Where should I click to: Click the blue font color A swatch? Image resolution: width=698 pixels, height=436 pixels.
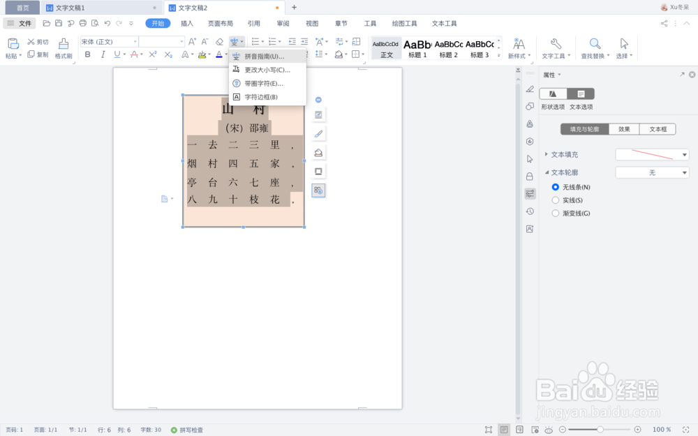tap(219, 54)
